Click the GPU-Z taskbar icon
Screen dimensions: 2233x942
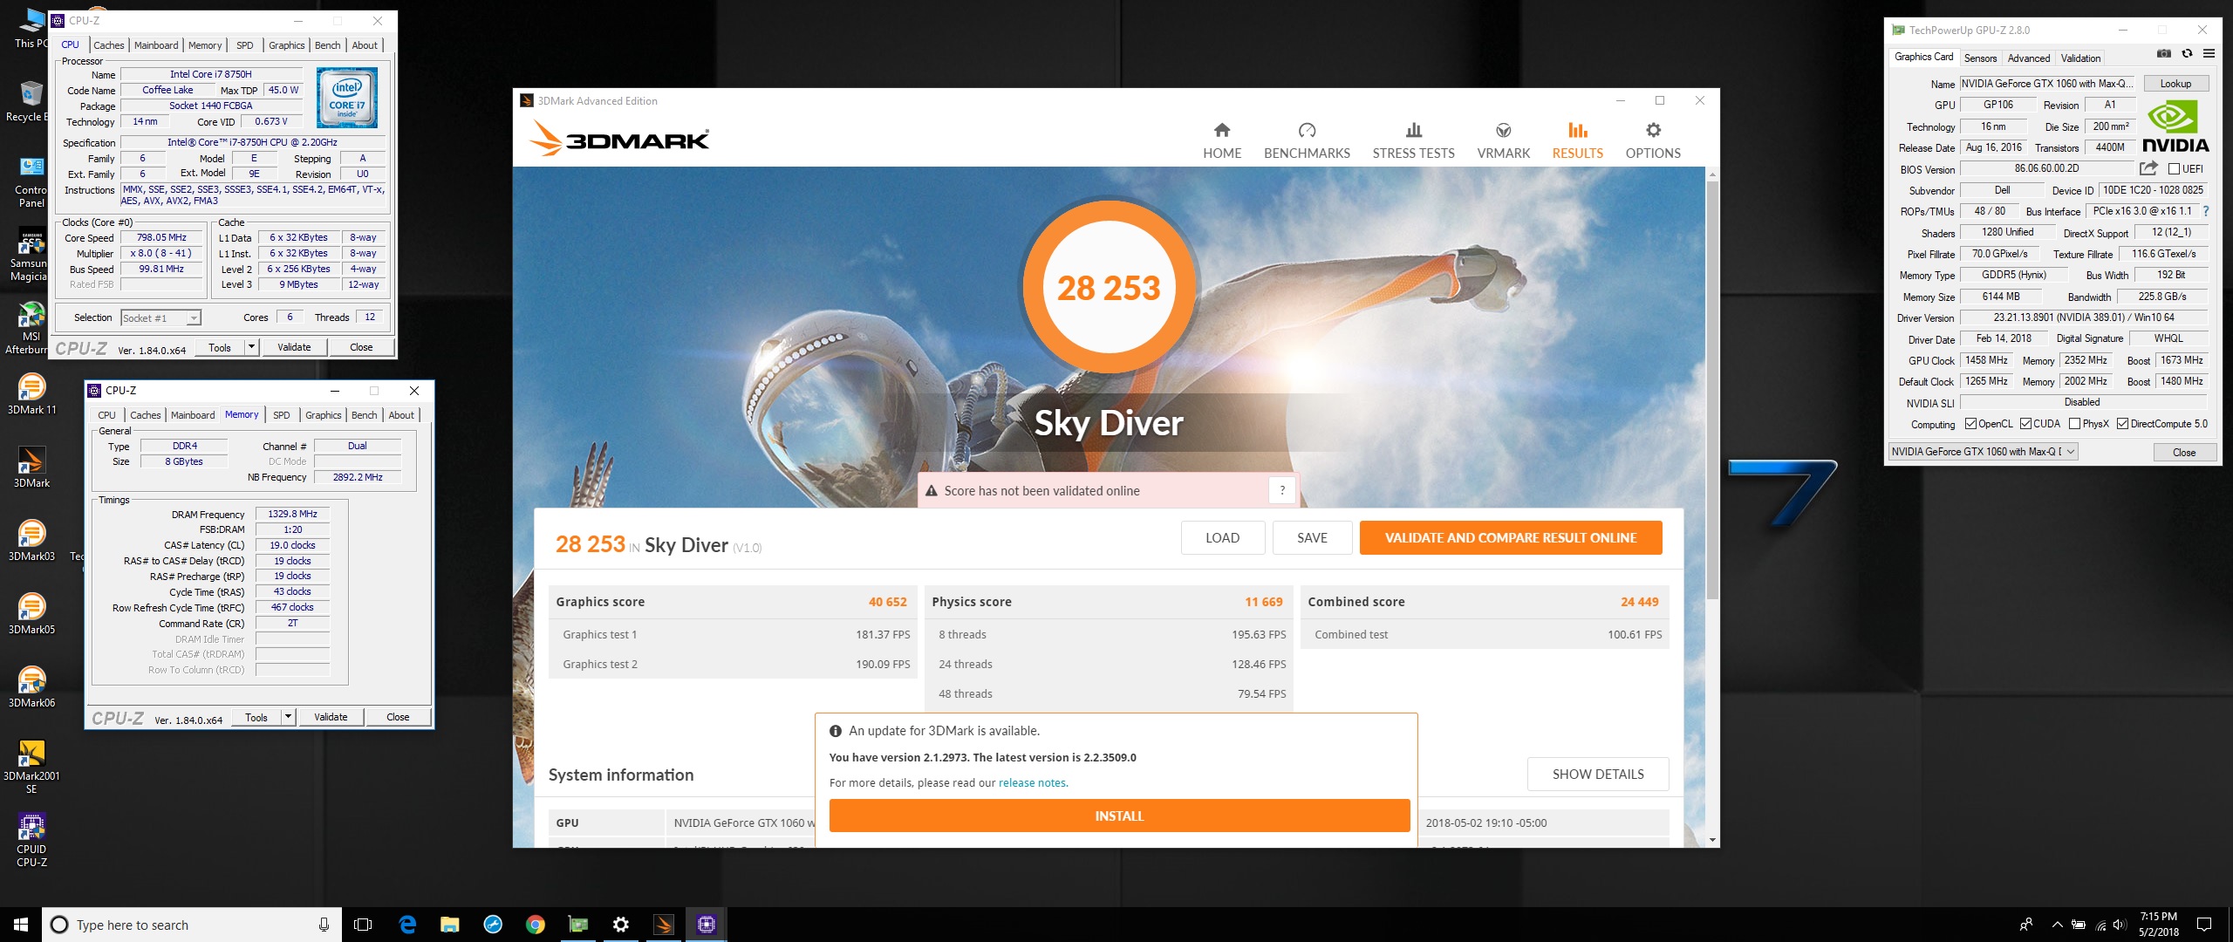tap(578, 925)
